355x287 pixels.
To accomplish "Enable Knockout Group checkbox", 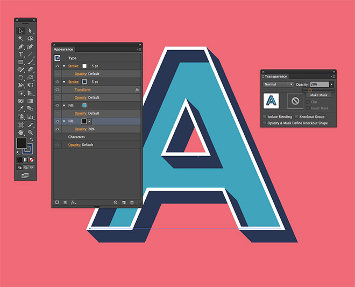I will click(296, 117).
